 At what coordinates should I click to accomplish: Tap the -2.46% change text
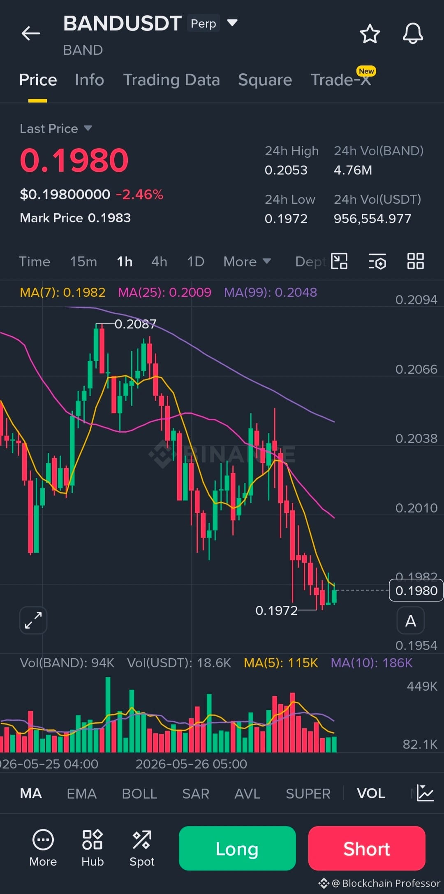(x=139, y=194)
